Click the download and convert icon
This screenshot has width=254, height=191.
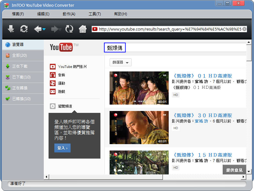click(x=24, y=29)
